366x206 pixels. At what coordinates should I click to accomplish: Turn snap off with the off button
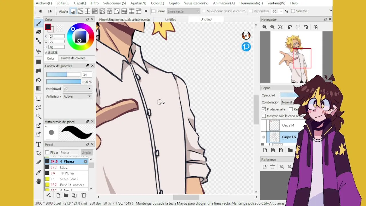tap(73, 11)
